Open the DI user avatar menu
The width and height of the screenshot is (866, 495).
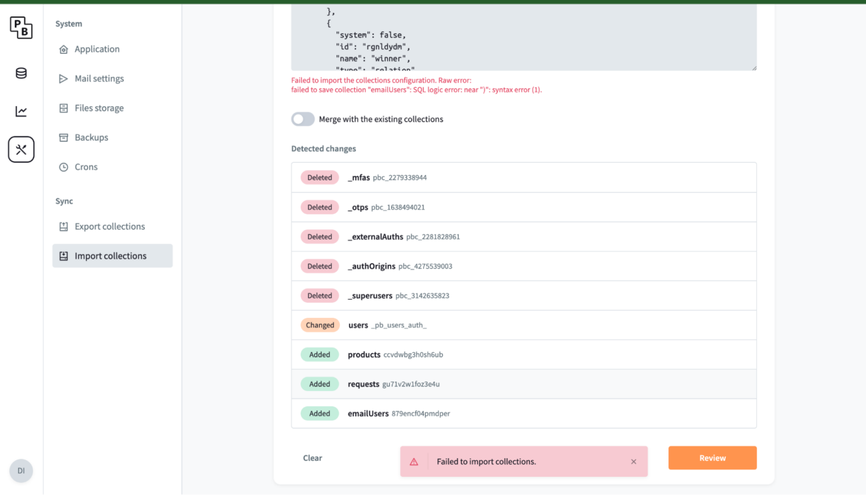[21, 471]
